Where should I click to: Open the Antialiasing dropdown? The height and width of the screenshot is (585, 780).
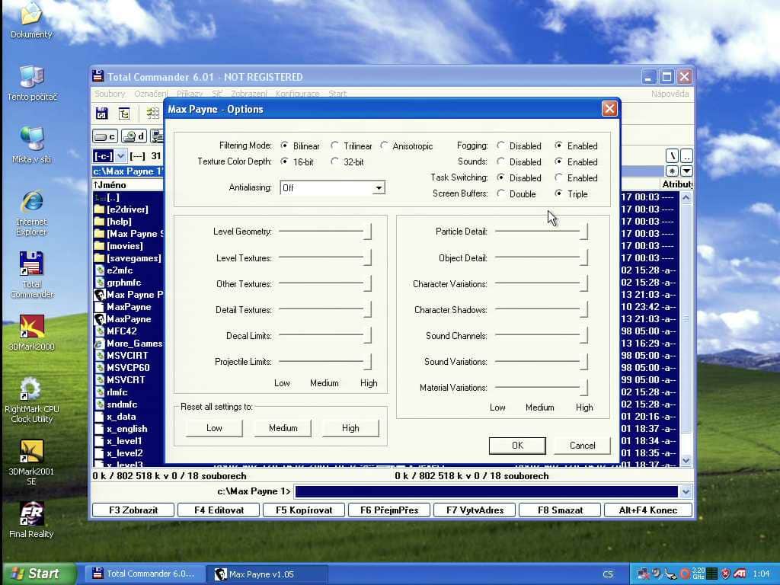click(x=379, y=188)
